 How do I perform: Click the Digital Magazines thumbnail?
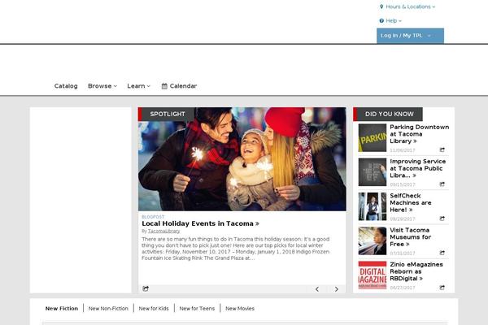[373, 275]
